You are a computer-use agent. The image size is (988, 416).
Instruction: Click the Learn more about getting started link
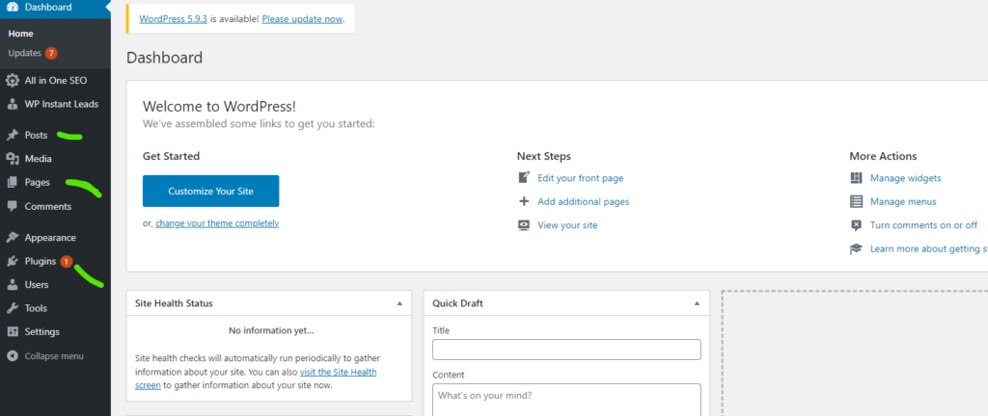(x=929, y=248)
